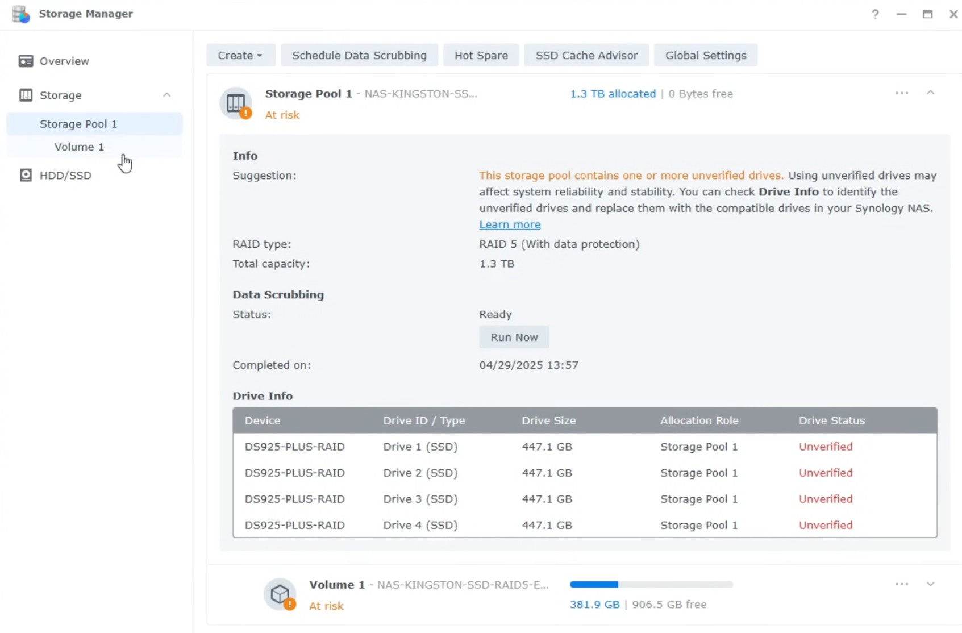Click Unverified status for Drive 1
The width and height of the screenshot is (962, 633).
click(x=826, y=447)
